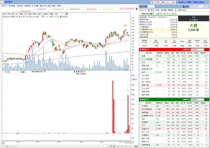Click the red icon at right of 區間買超15 header
The image size is (210, 148).
[206, 50]
